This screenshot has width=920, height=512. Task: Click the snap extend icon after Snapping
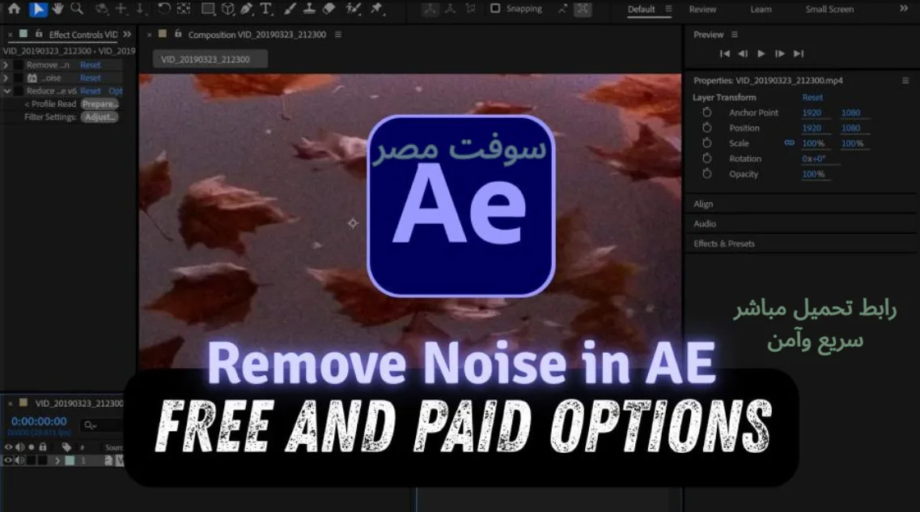tap(562, 9)
